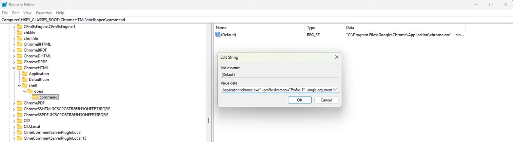Click the Value data text field

pyautogui.click(x=280, y=90)
